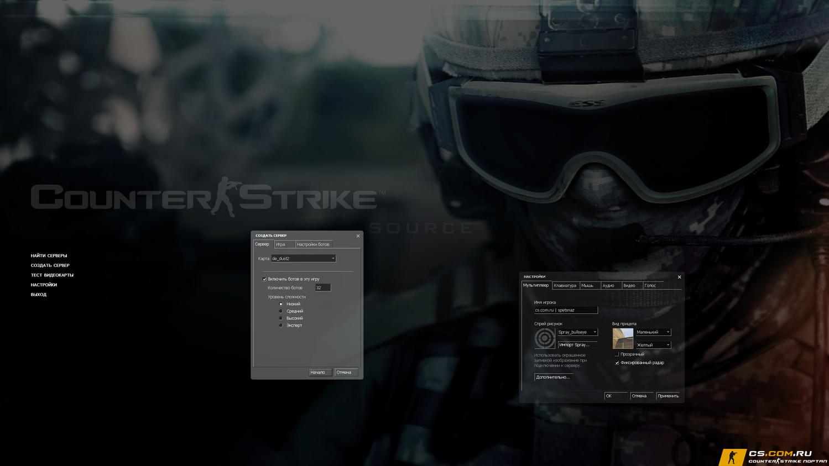Click Начало button to start server

[320, 373]
